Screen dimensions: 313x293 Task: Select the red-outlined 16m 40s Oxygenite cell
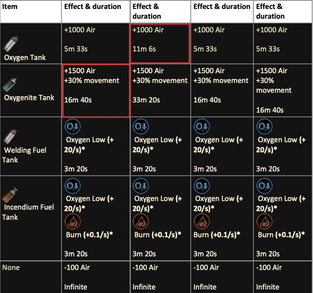pyautogui.click(x=96, y=90)
